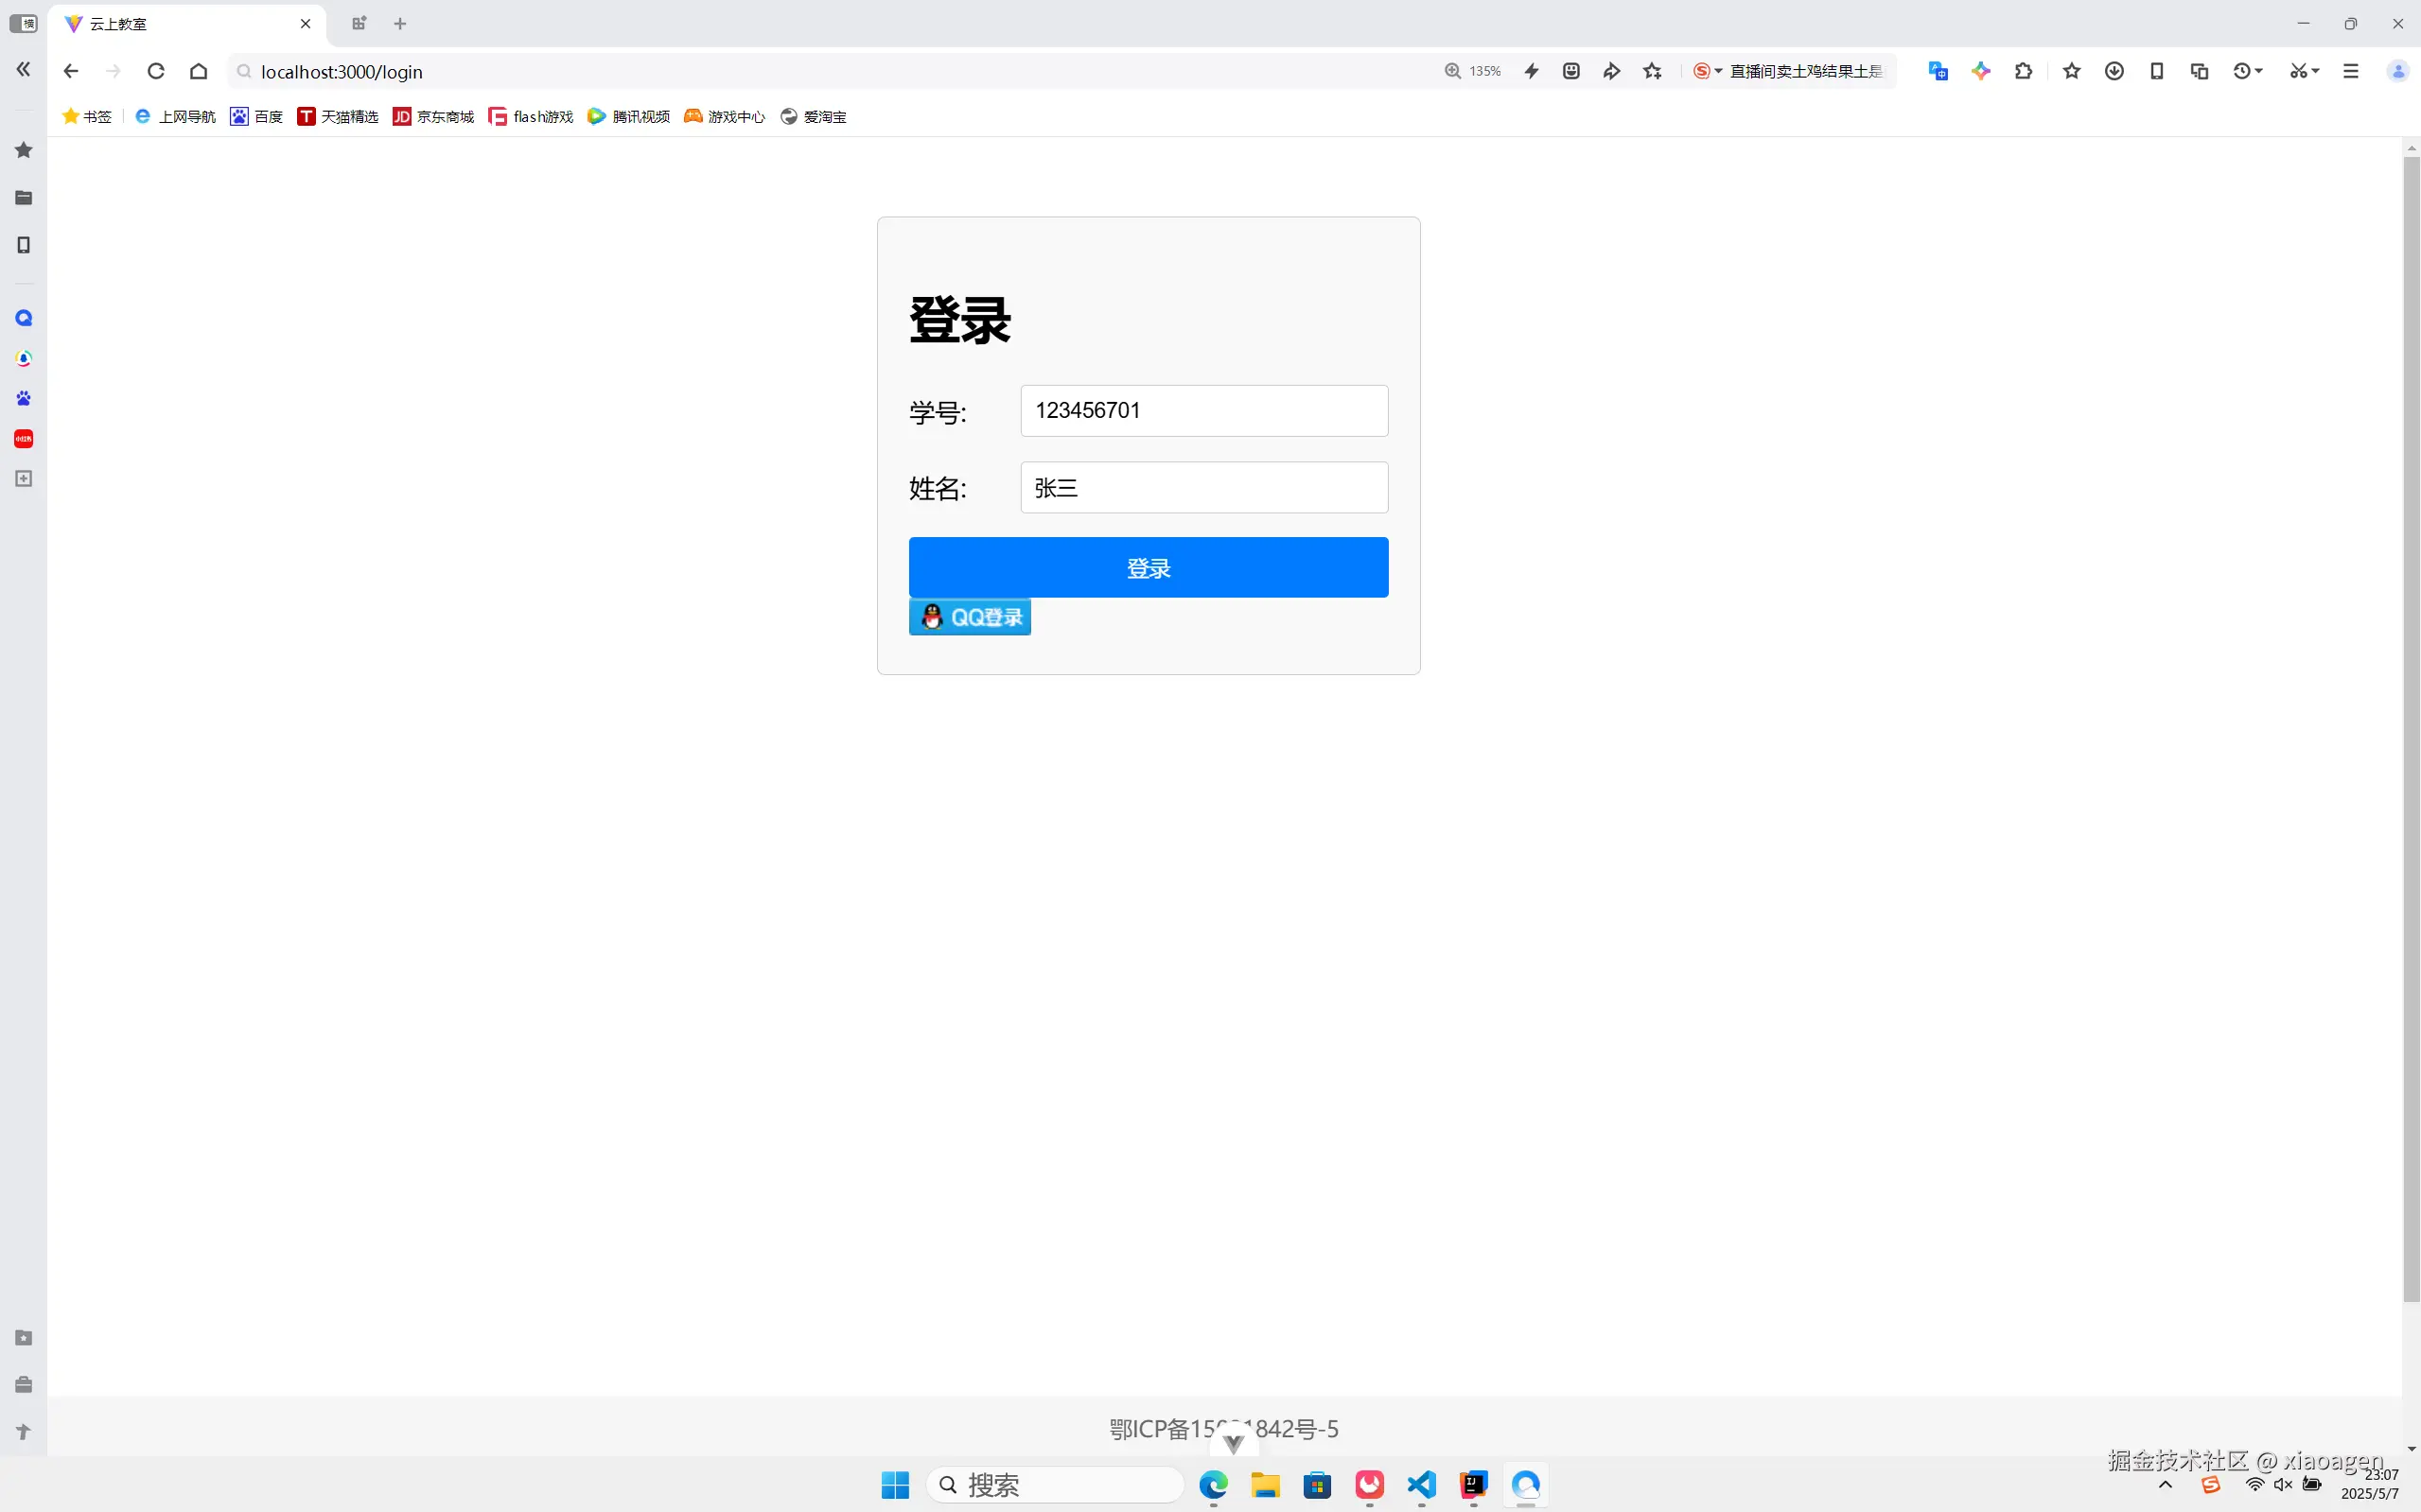Click the lightning speed mode icon
The image size is (2421, 1512).
(x=1531, y=71)
